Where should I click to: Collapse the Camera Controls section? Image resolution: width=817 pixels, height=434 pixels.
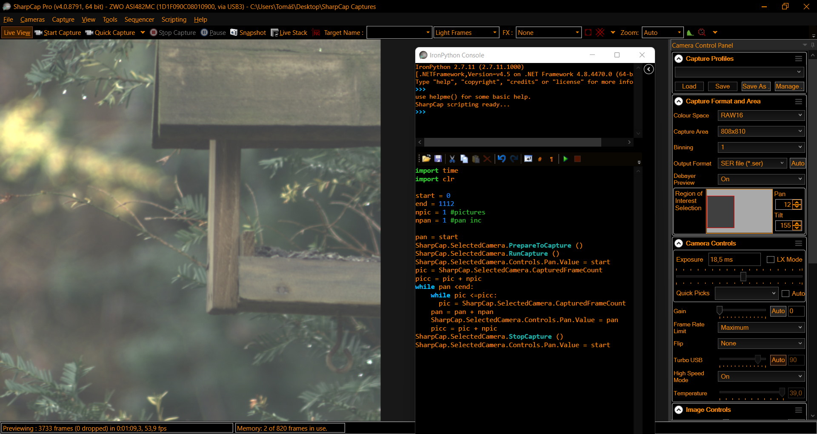[x=679, y=243]
